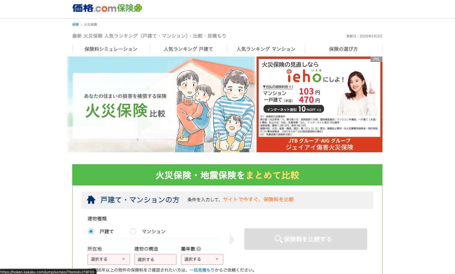Screen dimensions: 455x274
Task: Click the green arrow beside the form
Action: pos(232,239)
